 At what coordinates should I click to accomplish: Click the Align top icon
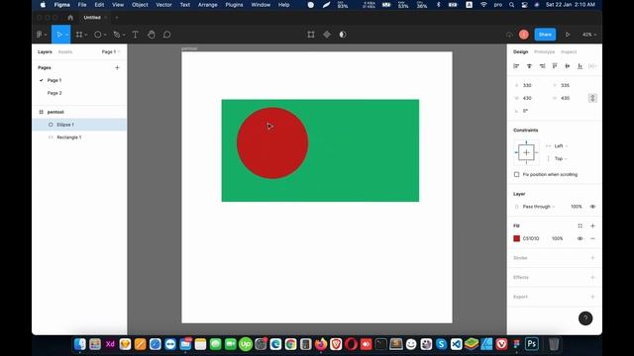point(555,66)
